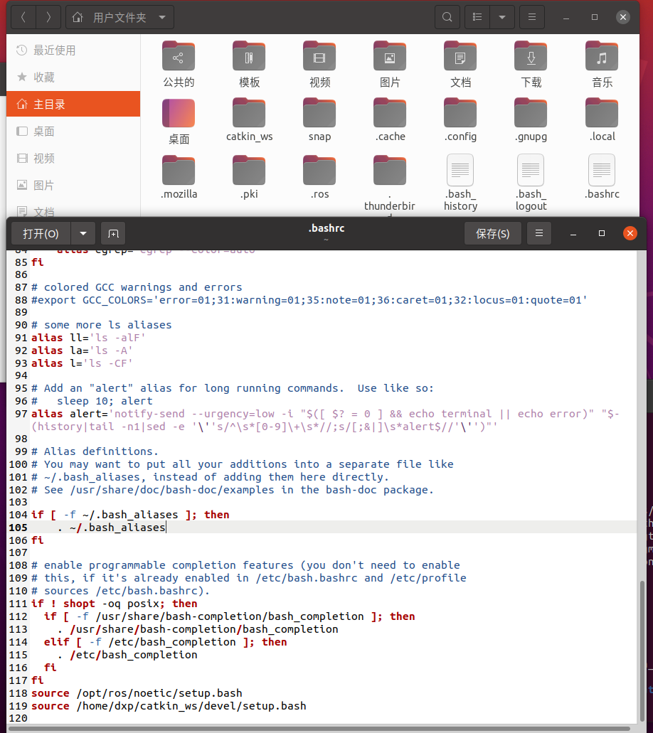The image size is (653, 733).
Task: Select the .bashrc file icon
Action: (x=602, y=170)
